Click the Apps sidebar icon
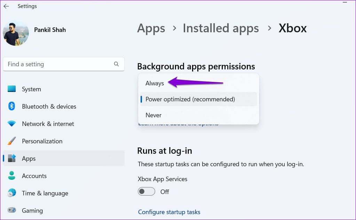This screenshot has height=220, width=356. [11, 158]
